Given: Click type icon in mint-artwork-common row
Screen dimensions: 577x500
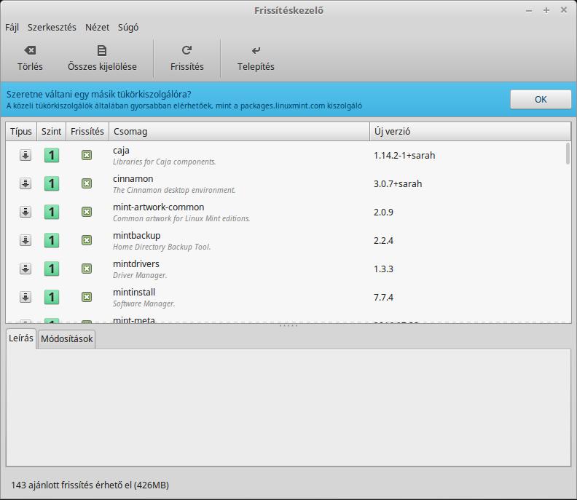Looking at the screenshot, I should coord(25,212).
